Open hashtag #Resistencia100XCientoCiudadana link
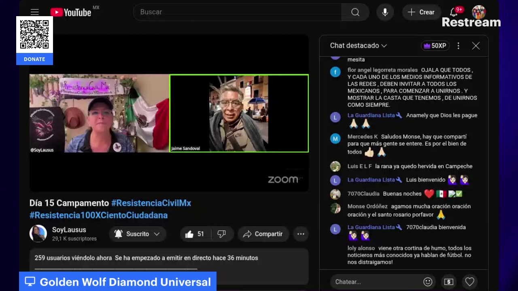This screenshot has height=291, width=518. (98, 215)
